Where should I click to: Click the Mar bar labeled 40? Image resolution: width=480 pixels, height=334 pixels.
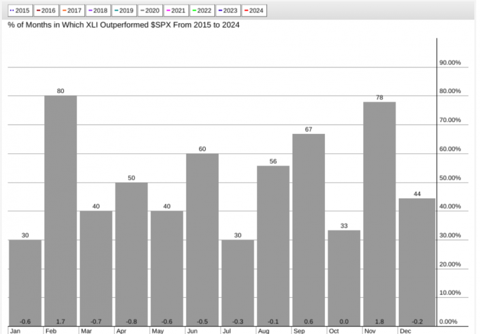[x=96, y=268]
